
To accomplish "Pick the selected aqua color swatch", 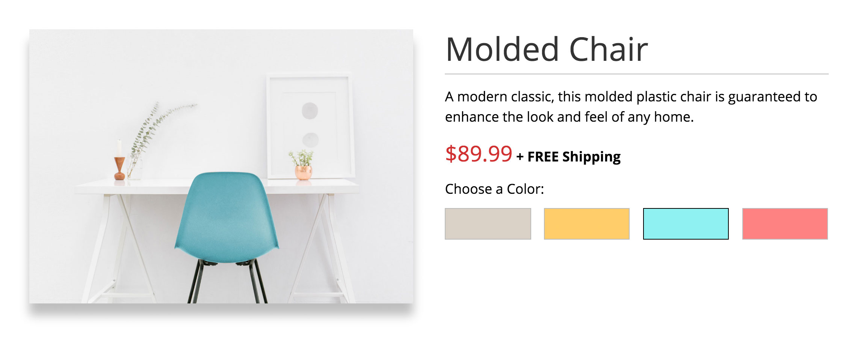I will (686, 224).
